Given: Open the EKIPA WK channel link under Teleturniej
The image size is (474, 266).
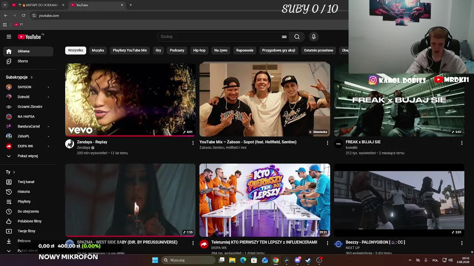Looking at the screenshot, I should tap(219, 248).
